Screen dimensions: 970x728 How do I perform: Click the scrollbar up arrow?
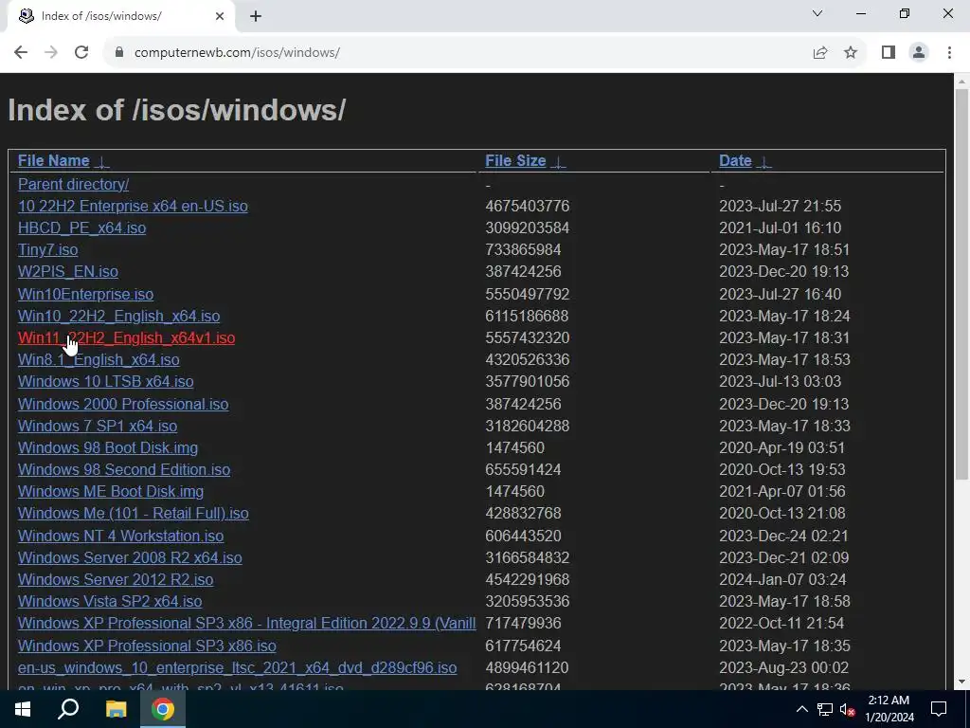click(961, 81)
